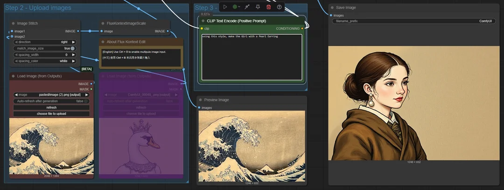Click the positive prompt text area

pyautogui.click(x=252, y=57)
